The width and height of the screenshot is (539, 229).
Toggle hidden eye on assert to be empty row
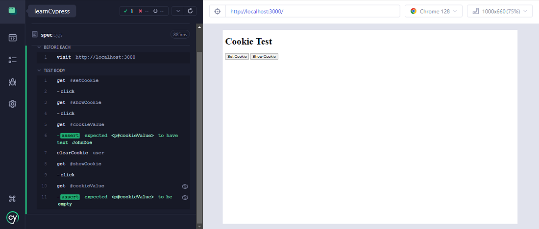185,197
